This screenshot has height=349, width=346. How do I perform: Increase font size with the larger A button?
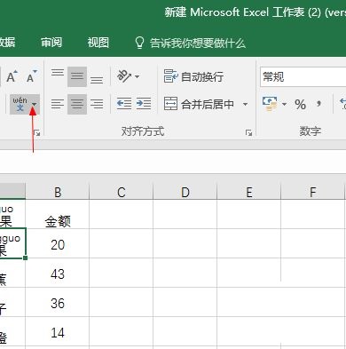click(x=12, y=76)
